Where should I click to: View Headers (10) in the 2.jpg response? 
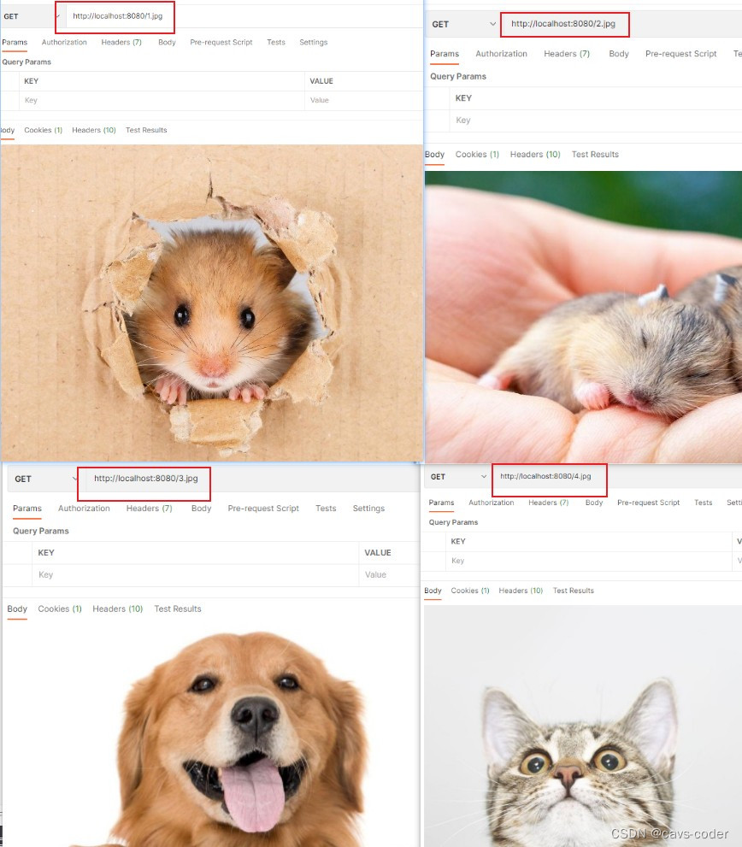(536, 155)
